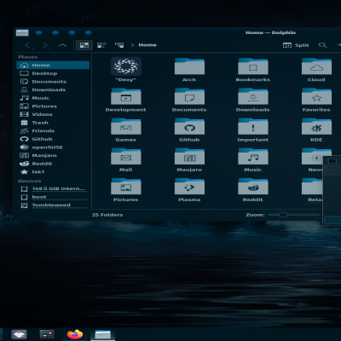
Task: Open openSUSE in the Places sidebar
Action: point(53,147)
